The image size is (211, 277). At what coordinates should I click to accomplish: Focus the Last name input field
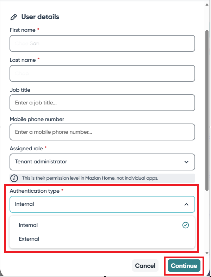102,73
